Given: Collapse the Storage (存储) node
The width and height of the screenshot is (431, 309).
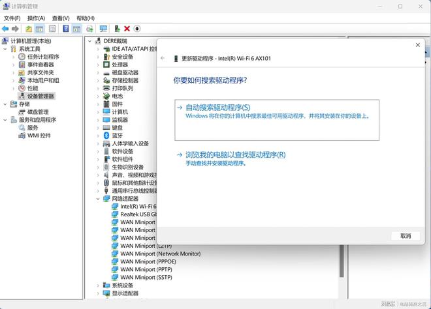Looking at the screenshot, I should (5, 104).
